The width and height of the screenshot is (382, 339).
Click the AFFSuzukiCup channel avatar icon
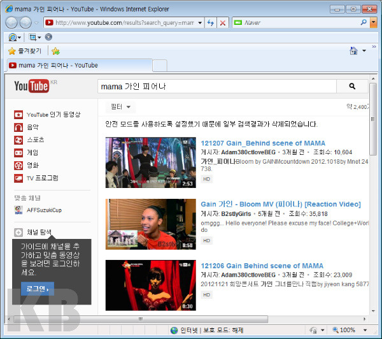[x=18, y=210]
